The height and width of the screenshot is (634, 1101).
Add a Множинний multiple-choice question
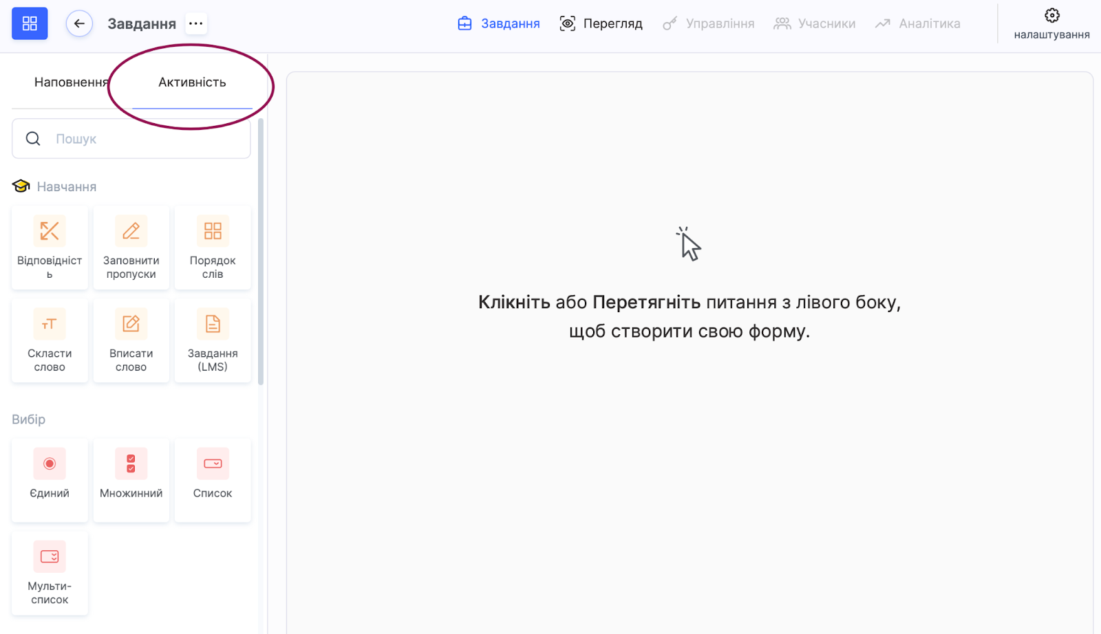click(131, 479)
